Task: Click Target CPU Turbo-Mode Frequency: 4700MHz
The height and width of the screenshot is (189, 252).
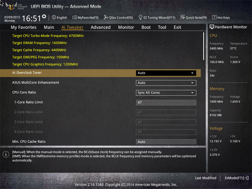Action: click(48, 36)
